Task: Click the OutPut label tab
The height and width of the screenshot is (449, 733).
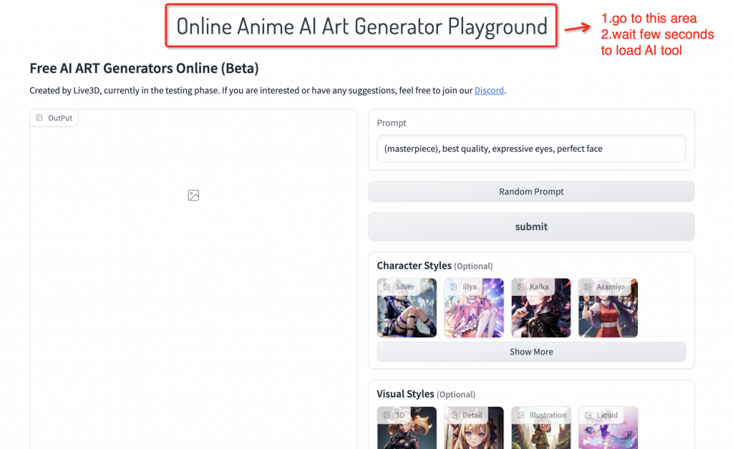Action: (x=54, y=118)
